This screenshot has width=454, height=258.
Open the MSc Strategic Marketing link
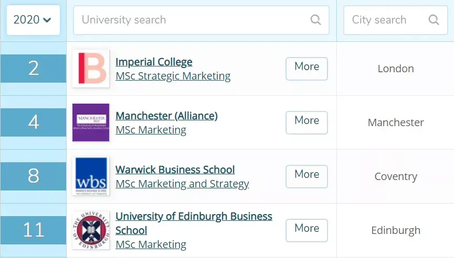coord(173,76)
